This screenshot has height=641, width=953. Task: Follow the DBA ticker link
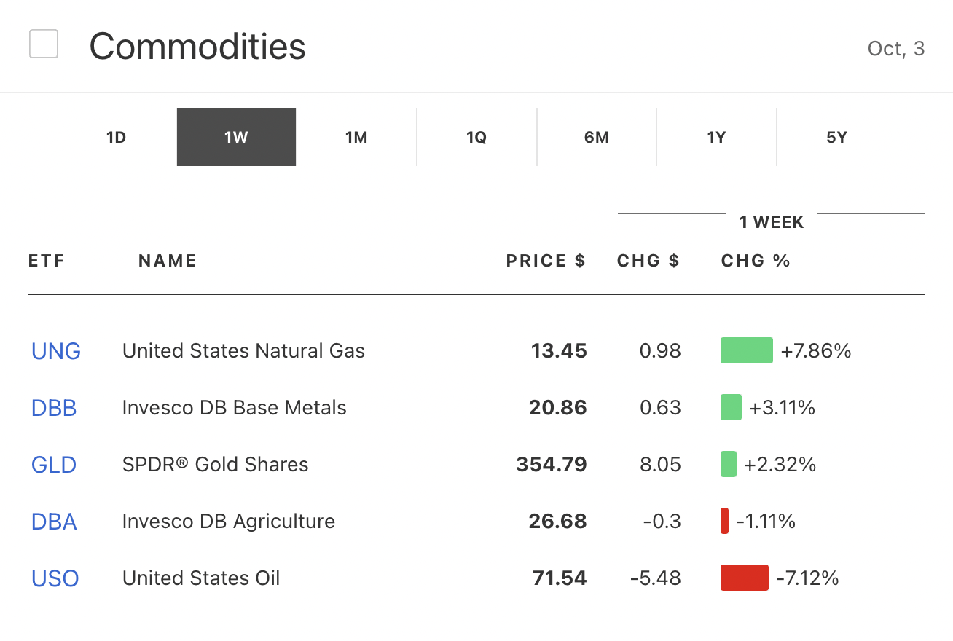tap(54, 522)
